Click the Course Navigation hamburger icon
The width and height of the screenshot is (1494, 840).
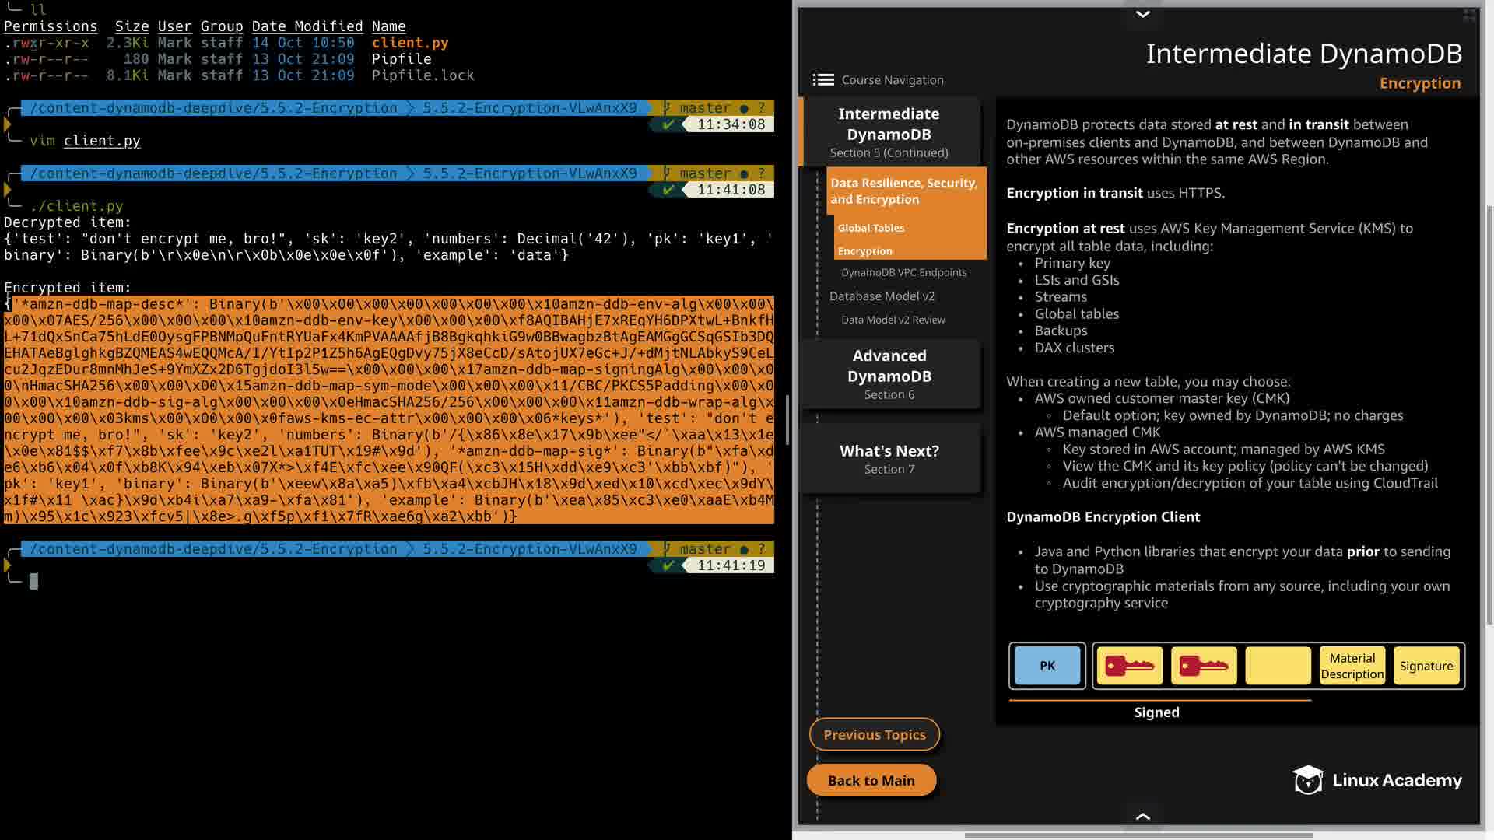coord(822,80)
